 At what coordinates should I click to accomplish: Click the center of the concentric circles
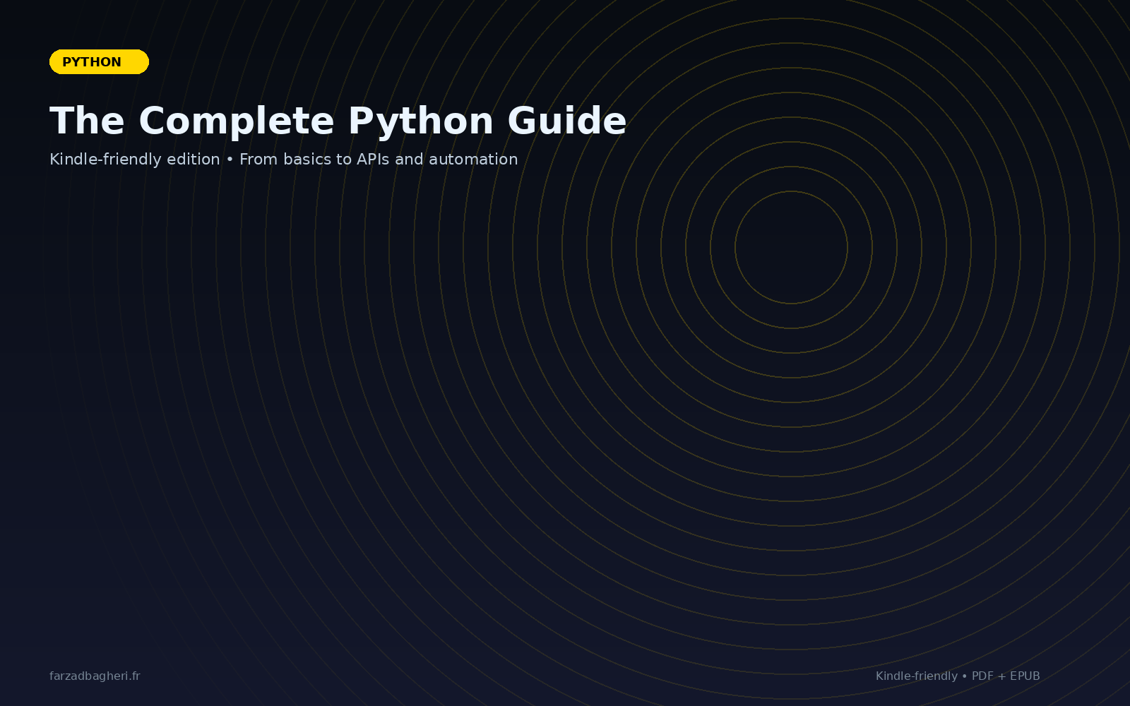[x=791, y=248]
